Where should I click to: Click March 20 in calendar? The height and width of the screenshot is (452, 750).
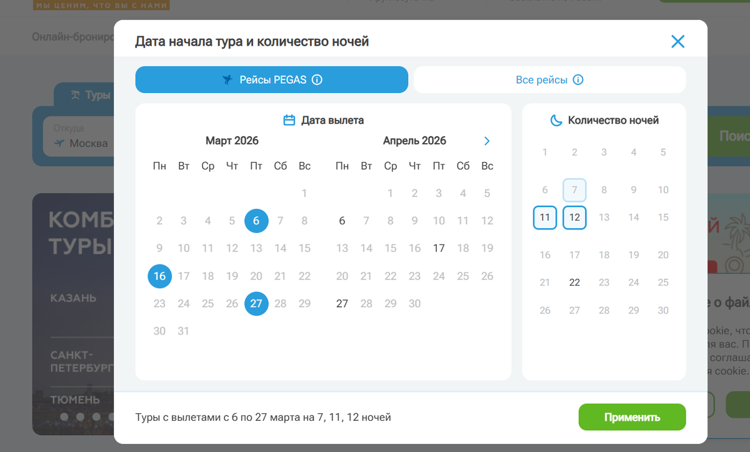pyautogui.click(x=256, y=276)
